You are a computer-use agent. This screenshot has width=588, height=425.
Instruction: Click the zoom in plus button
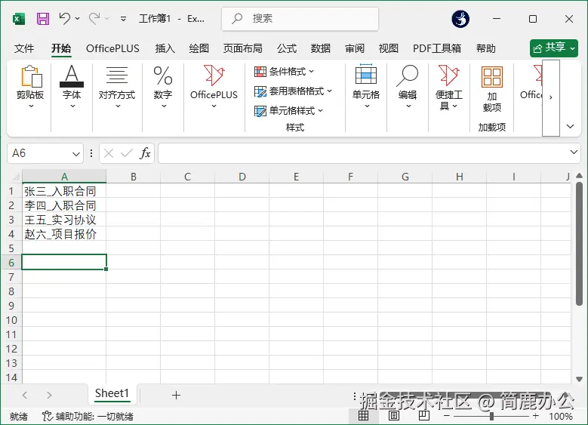[535, 416]
